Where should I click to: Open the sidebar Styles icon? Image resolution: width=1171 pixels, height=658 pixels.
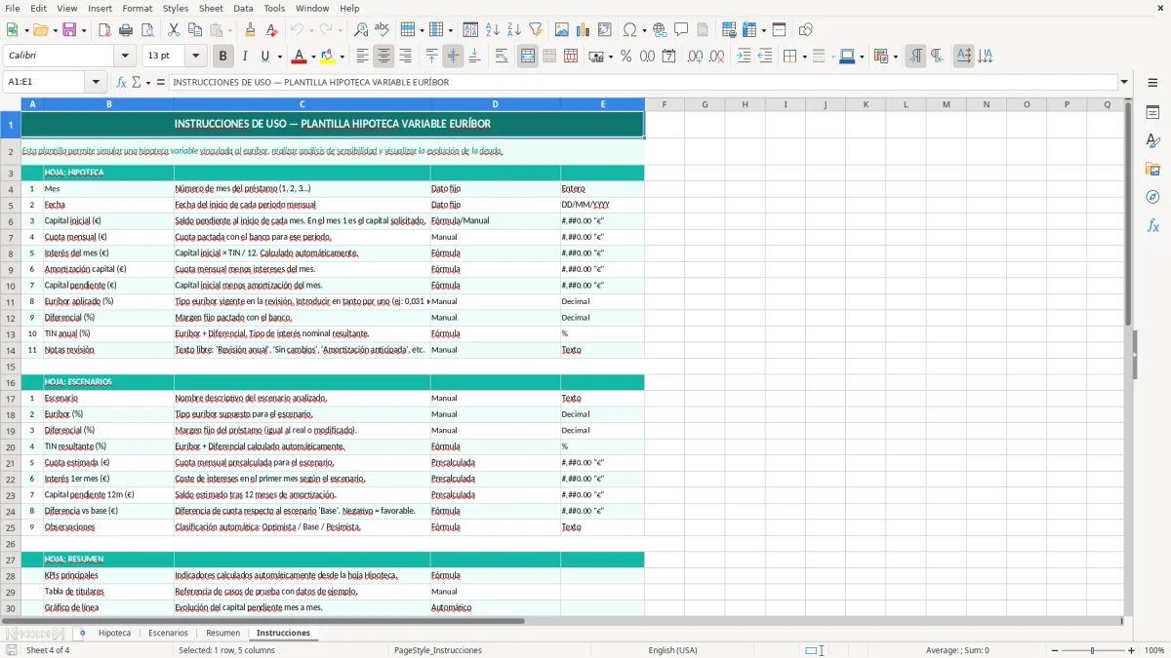pyautogui.click(x=1152, y=140)
